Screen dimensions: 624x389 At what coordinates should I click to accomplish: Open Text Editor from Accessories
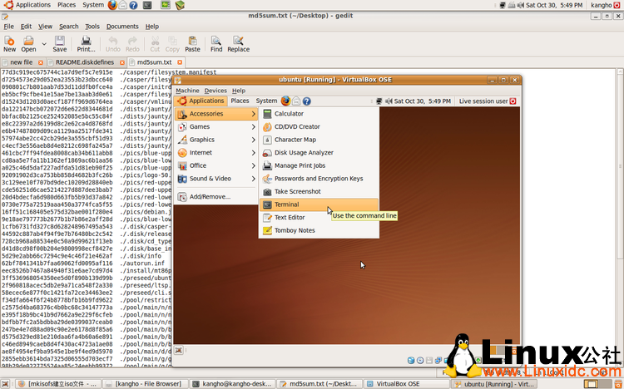(319, 218)
